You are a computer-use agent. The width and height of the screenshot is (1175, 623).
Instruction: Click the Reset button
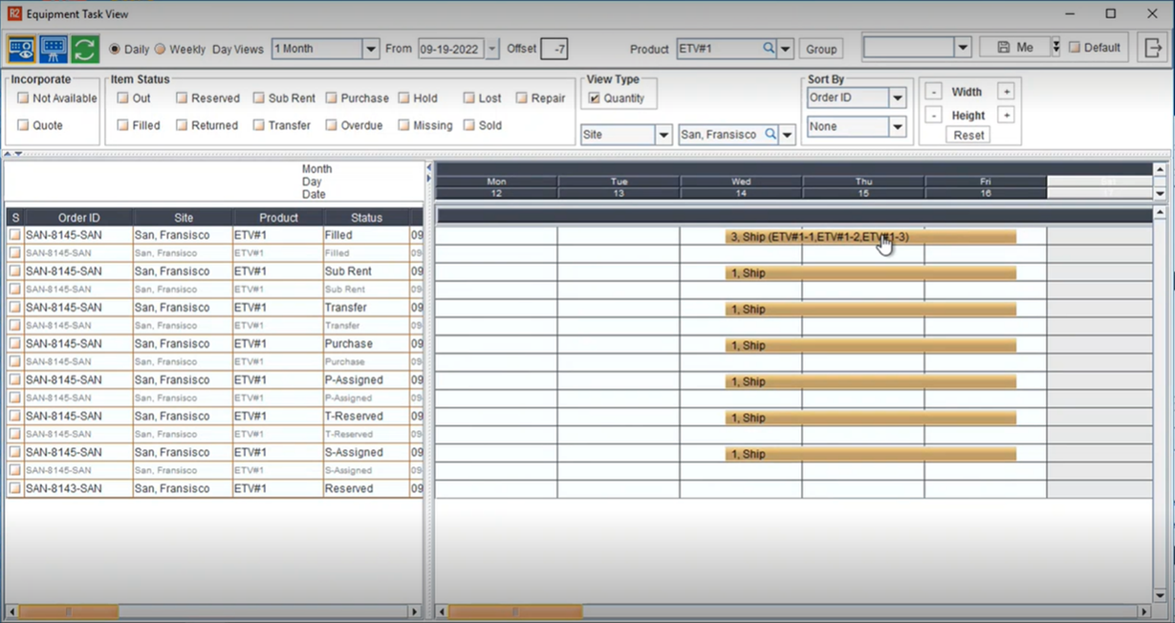[x=968, y=136]
